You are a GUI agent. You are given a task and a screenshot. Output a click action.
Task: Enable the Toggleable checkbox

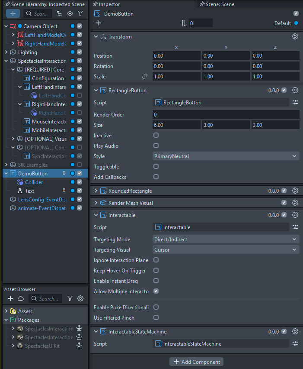(x=156, y=167)
